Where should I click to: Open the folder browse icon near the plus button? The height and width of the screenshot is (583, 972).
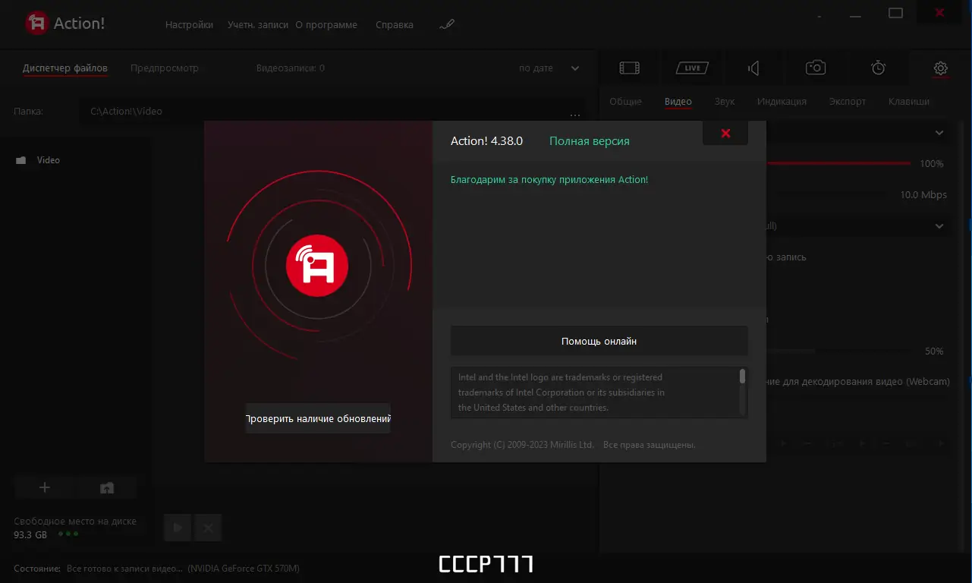(x=106, y=487)
